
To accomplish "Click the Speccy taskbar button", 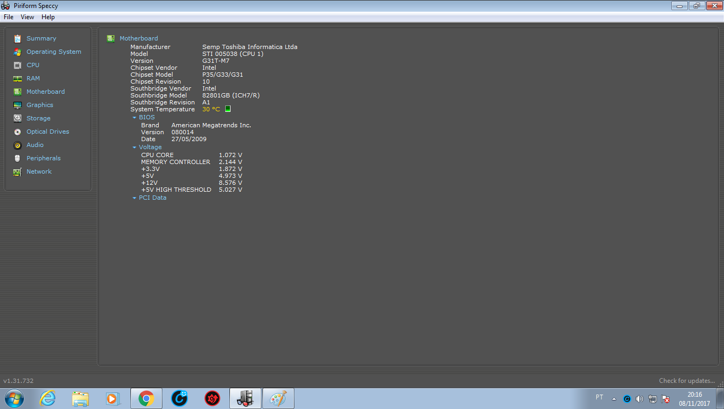I will [245, 398].
